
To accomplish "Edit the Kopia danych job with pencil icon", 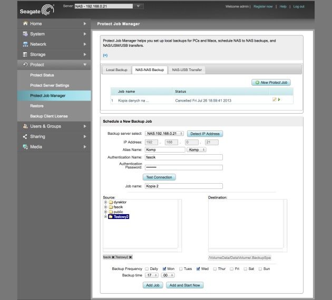I will coord(275,99).
